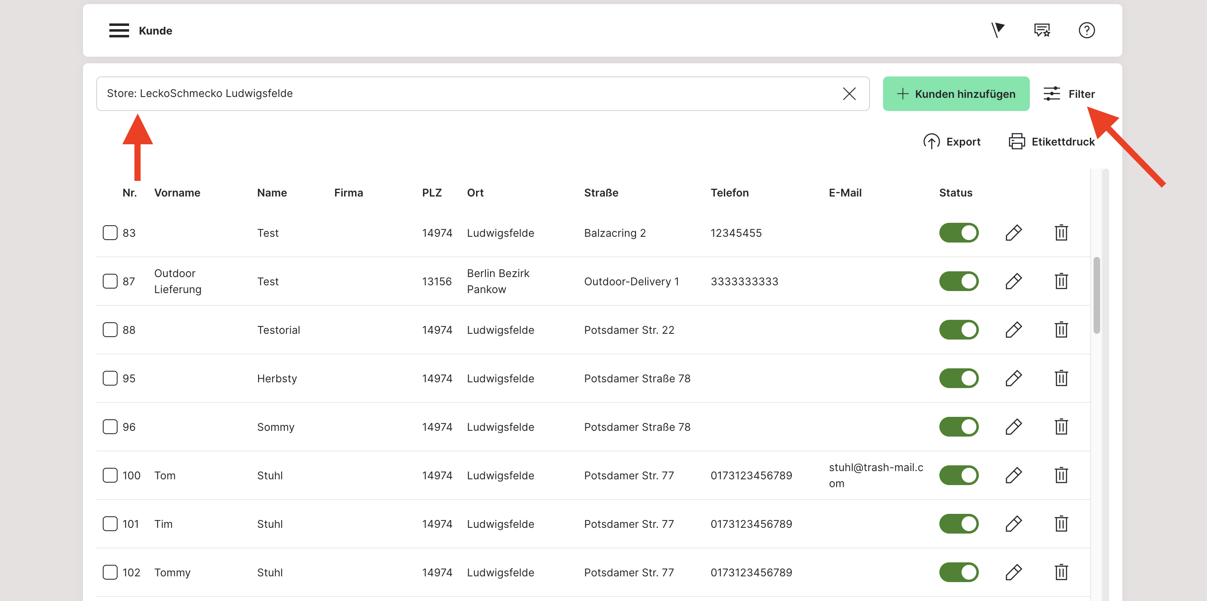This screenshot has width=1207, height=601.
Task: Click the flag logo icon in header
Action: (x=998, y=30)
